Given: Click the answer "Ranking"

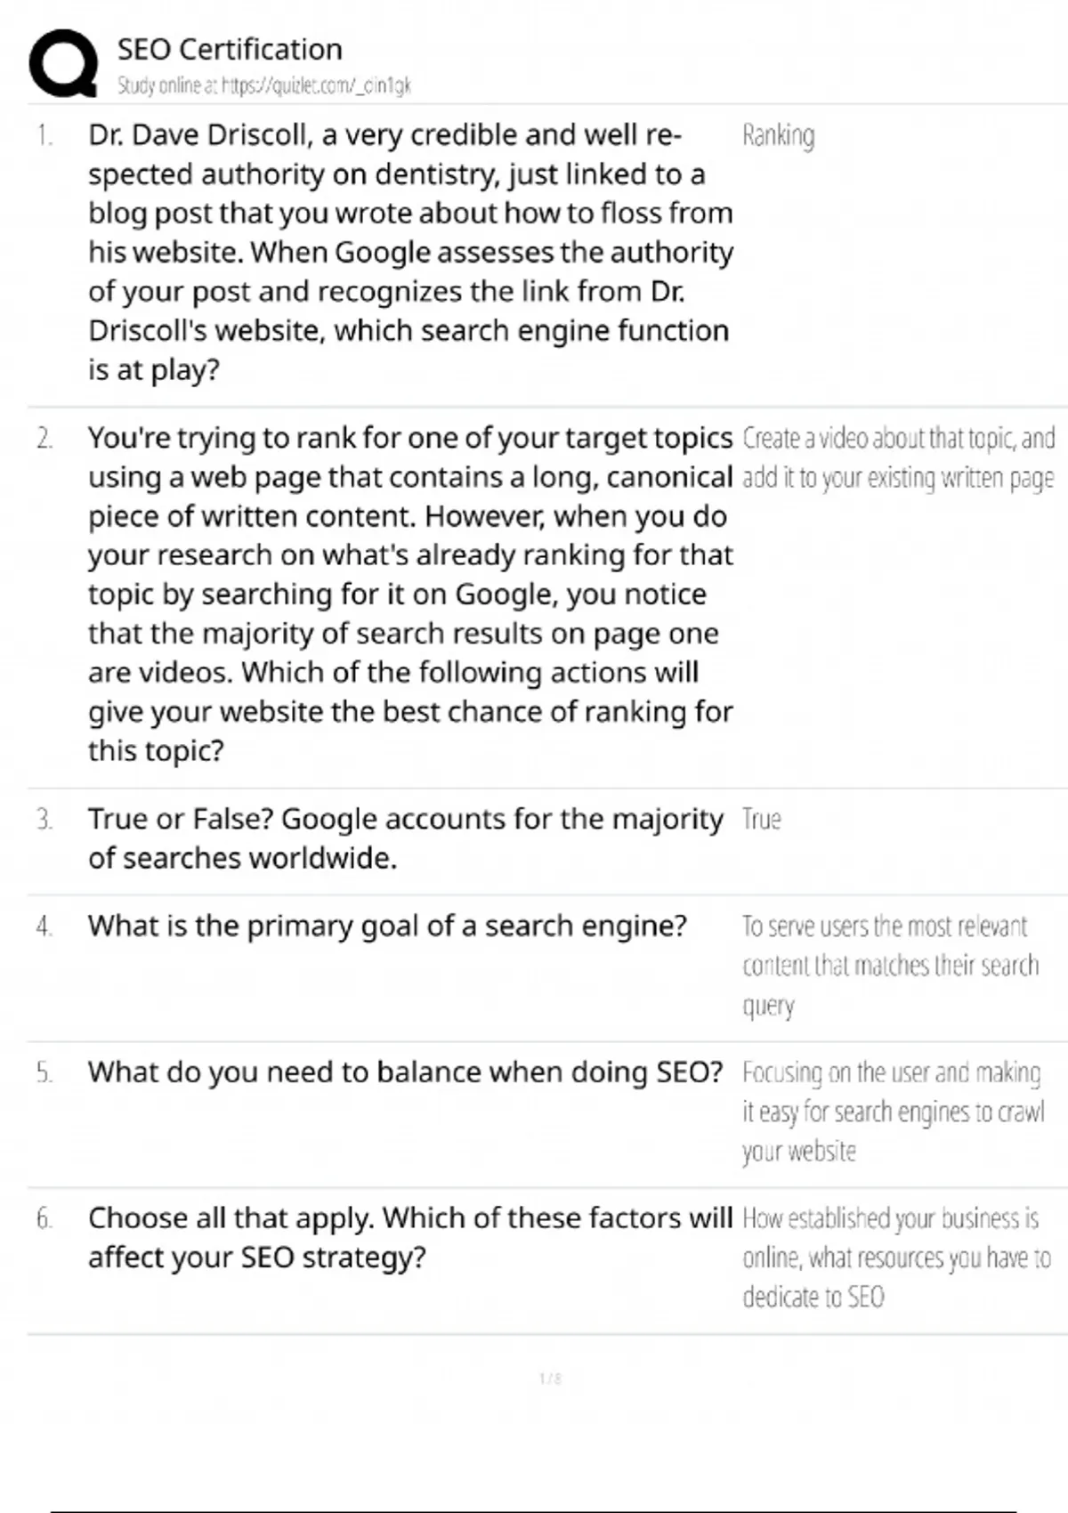Looking at the screenshot, I should pos(778,136).
